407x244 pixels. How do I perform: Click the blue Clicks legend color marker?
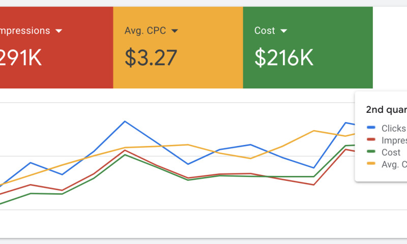371,129
